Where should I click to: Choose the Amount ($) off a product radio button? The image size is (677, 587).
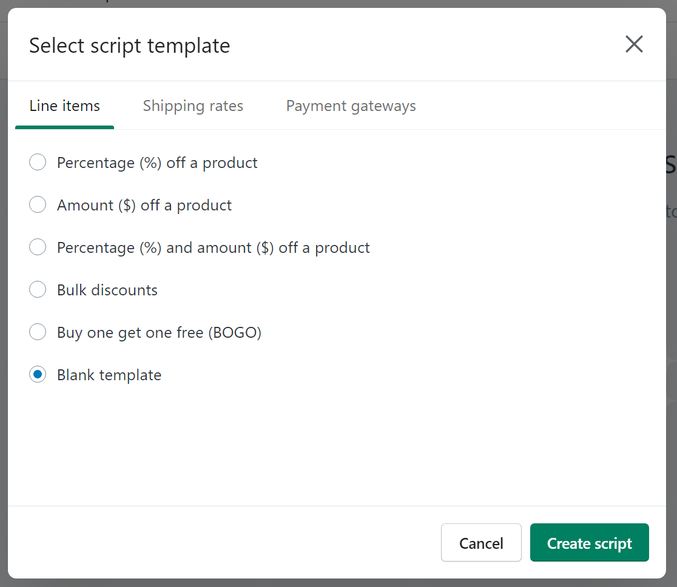38,205
